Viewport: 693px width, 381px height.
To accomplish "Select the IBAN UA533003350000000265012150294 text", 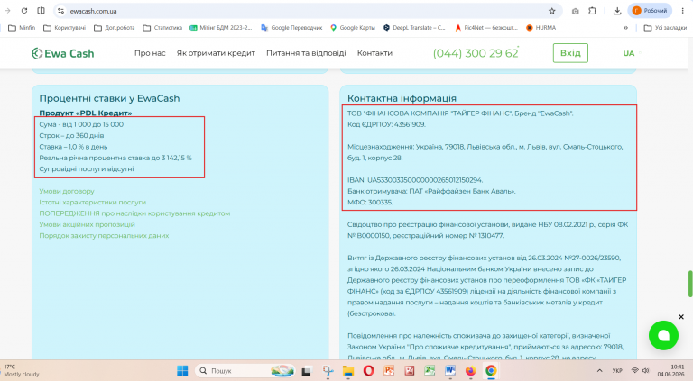I will [x=415, y=180].
